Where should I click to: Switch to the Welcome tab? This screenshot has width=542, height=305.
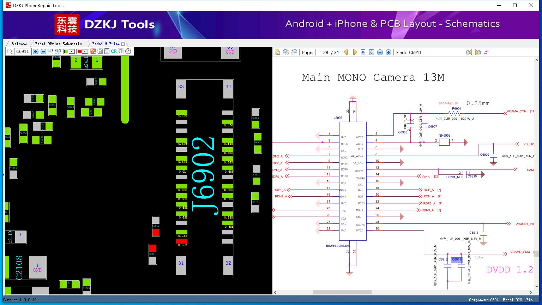pyautogui.click(x=19, y=44)
